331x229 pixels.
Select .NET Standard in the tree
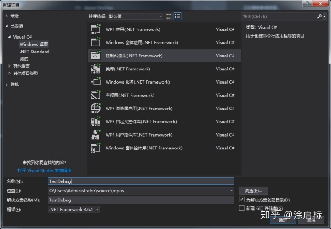tap(34, 52)
